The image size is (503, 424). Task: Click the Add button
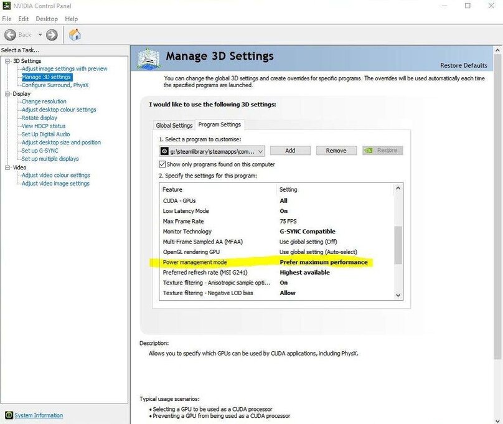click(x=290, y=151)
